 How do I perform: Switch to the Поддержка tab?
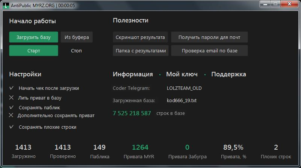coord(228,74)
